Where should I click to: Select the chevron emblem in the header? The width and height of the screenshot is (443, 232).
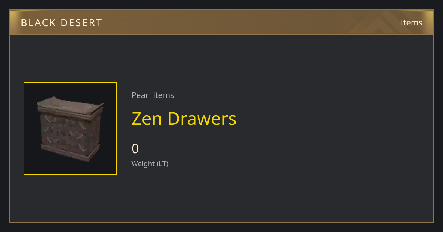380,22
